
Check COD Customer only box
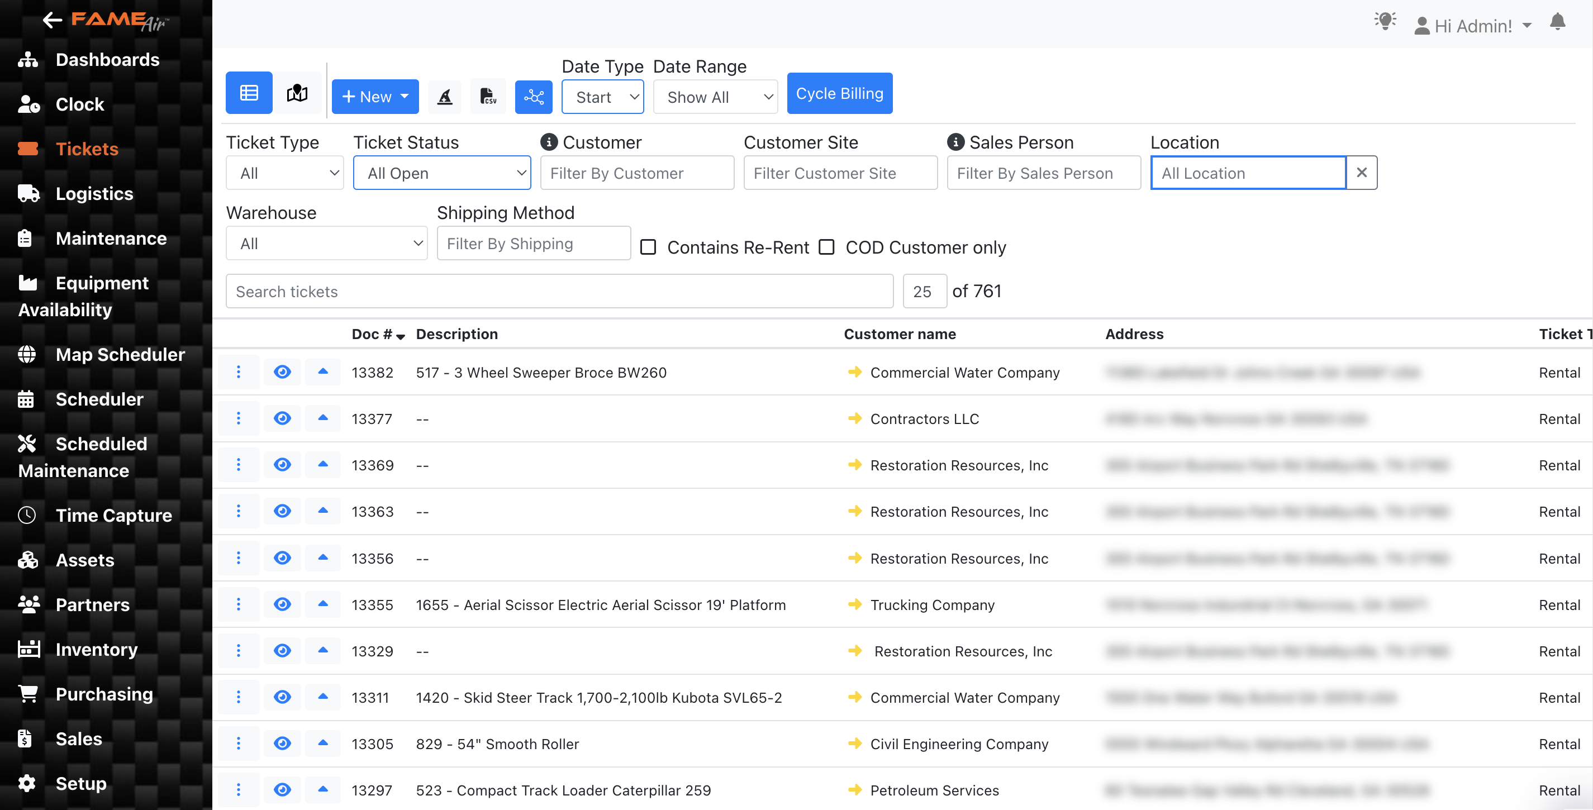pyautogui.click(x=826, y=247)
